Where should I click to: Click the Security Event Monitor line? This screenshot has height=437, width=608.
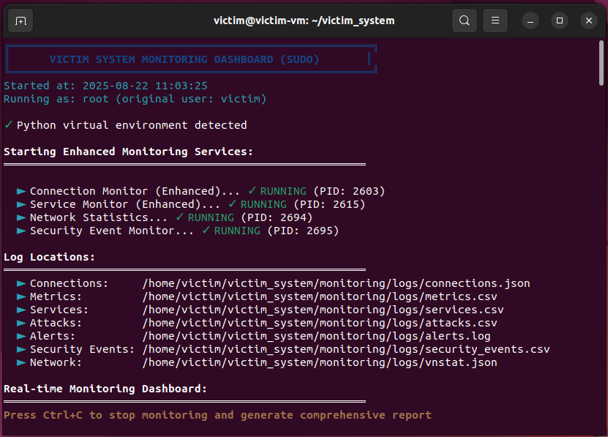pyautogui.click(x=178, y=231)
